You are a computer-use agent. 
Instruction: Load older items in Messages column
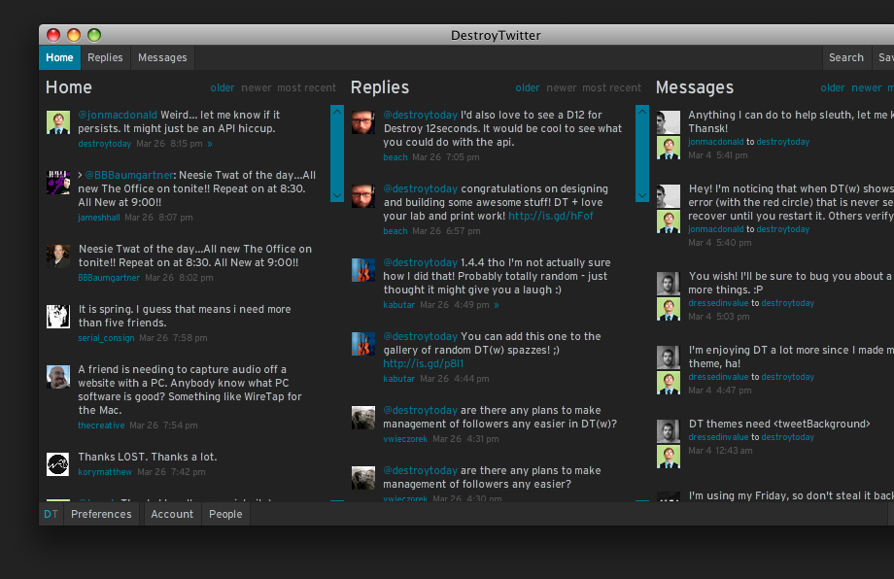coord(833,87)
